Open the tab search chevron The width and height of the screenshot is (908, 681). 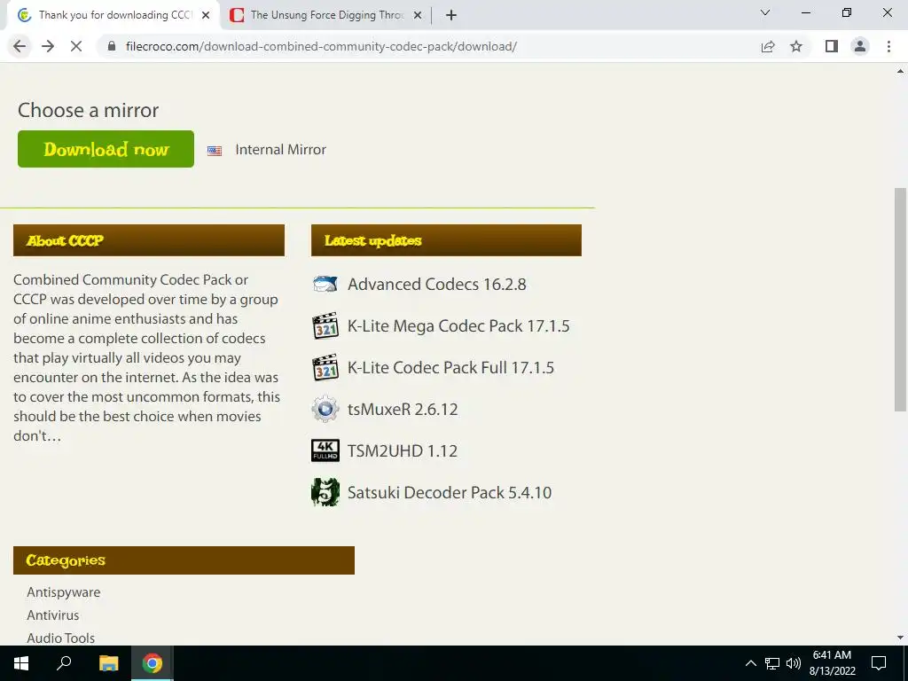pos(765,12)
